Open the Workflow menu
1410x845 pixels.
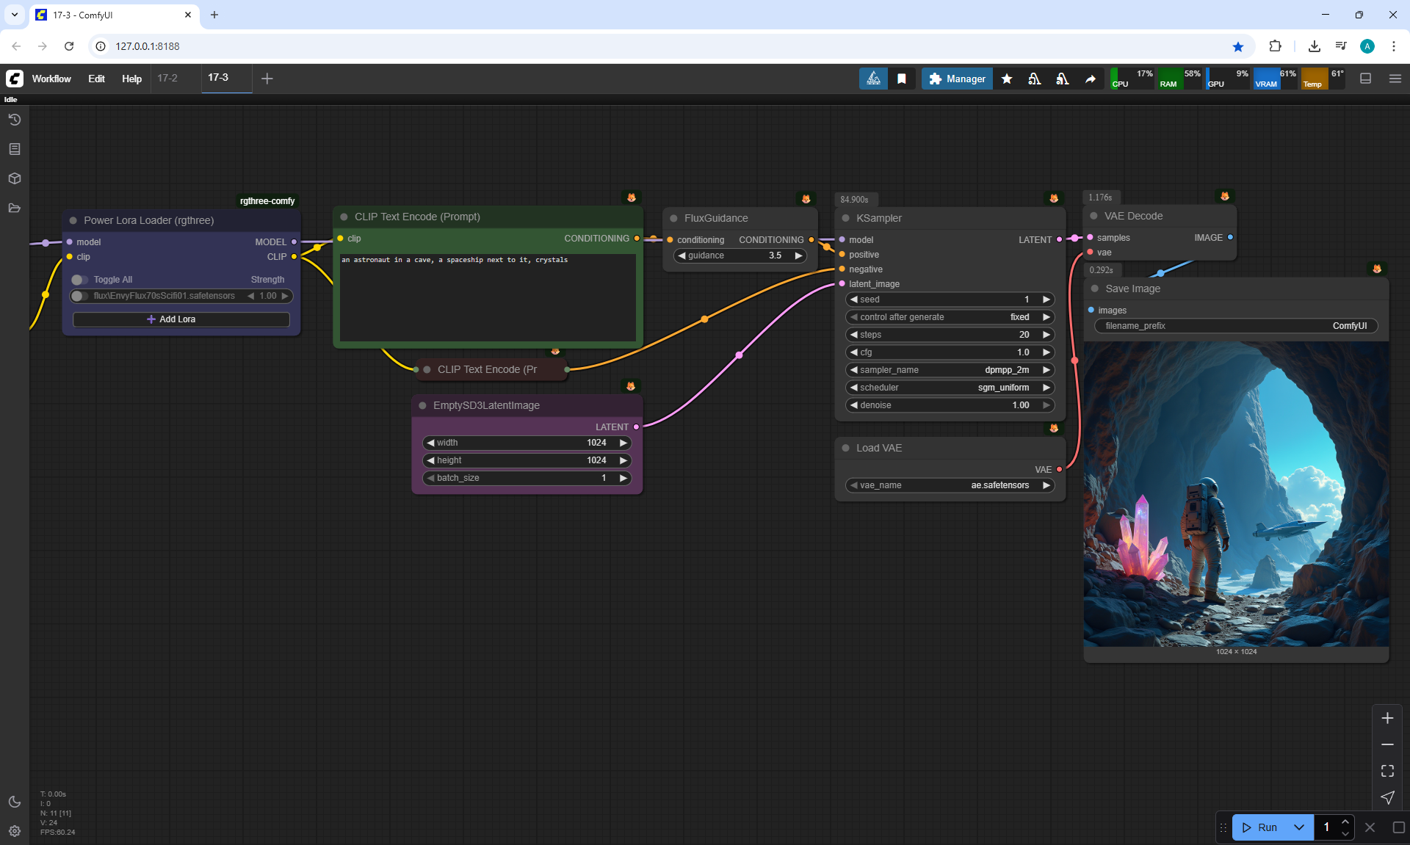[51, 79]
